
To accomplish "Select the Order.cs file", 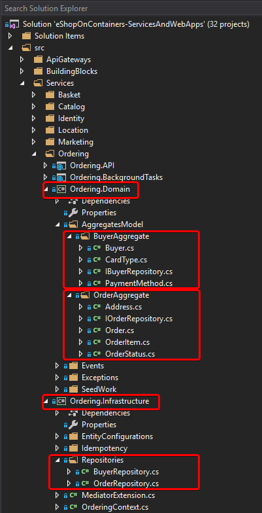I will 120,330.
